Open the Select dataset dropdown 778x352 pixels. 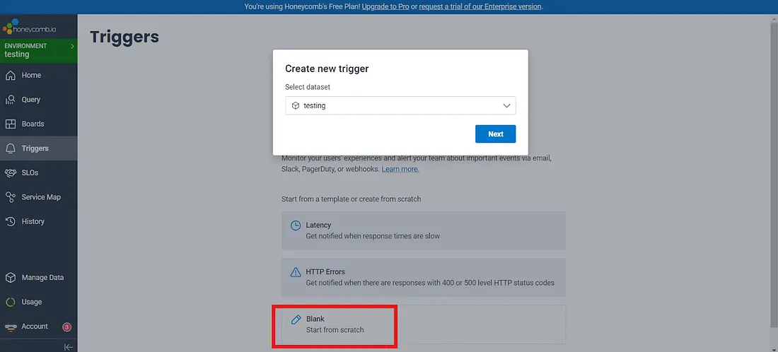400,105
